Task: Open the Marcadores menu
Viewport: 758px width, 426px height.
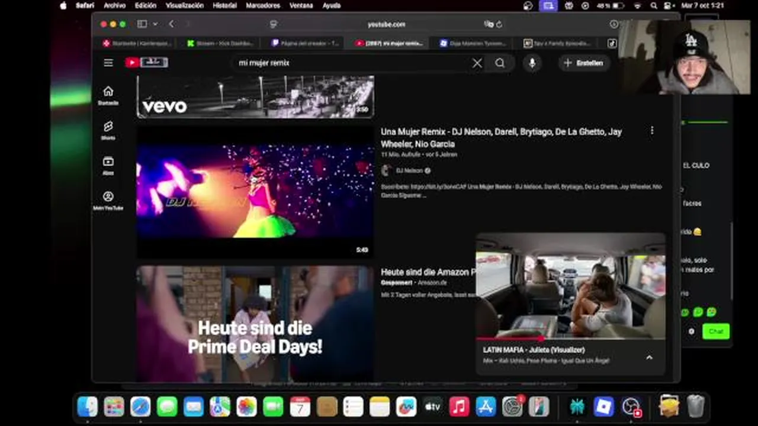Action: tap(263, 5)
